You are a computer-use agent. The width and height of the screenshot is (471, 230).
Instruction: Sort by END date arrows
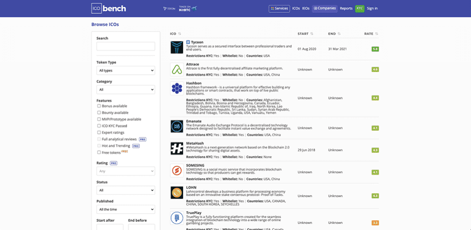[x=339, y=34]
